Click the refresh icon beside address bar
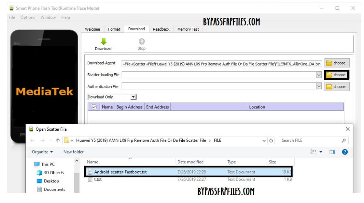Image resolution: width=364 pixels, height=203 pixels. tap(272, 140)
